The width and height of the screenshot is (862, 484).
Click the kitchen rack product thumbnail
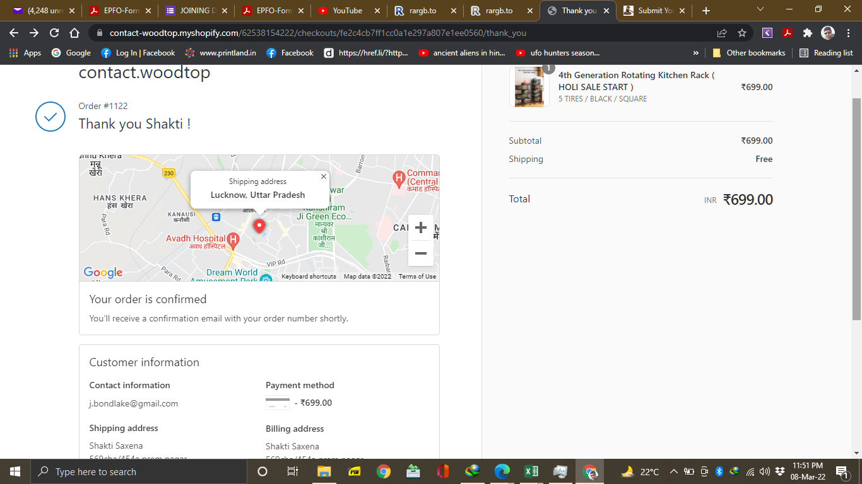(x=529, y=87)
